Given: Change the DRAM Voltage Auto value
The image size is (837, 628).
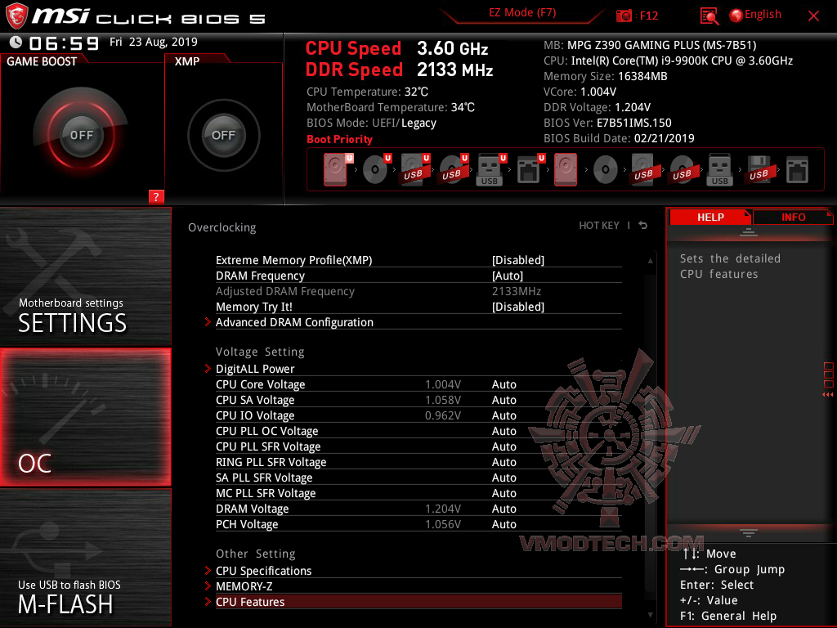Looking at the screenshot, I should pos(504,509).
